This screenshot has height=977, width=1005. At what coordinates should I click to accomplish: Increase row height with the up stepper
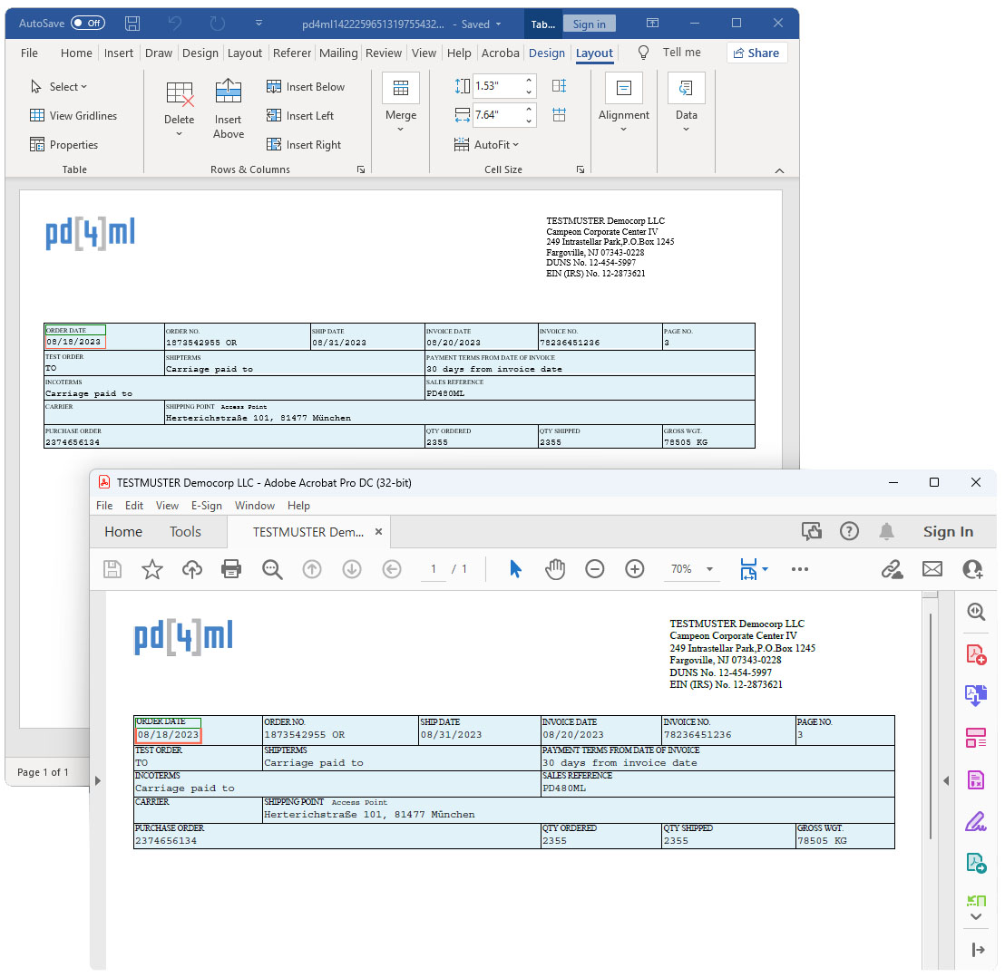529,80
